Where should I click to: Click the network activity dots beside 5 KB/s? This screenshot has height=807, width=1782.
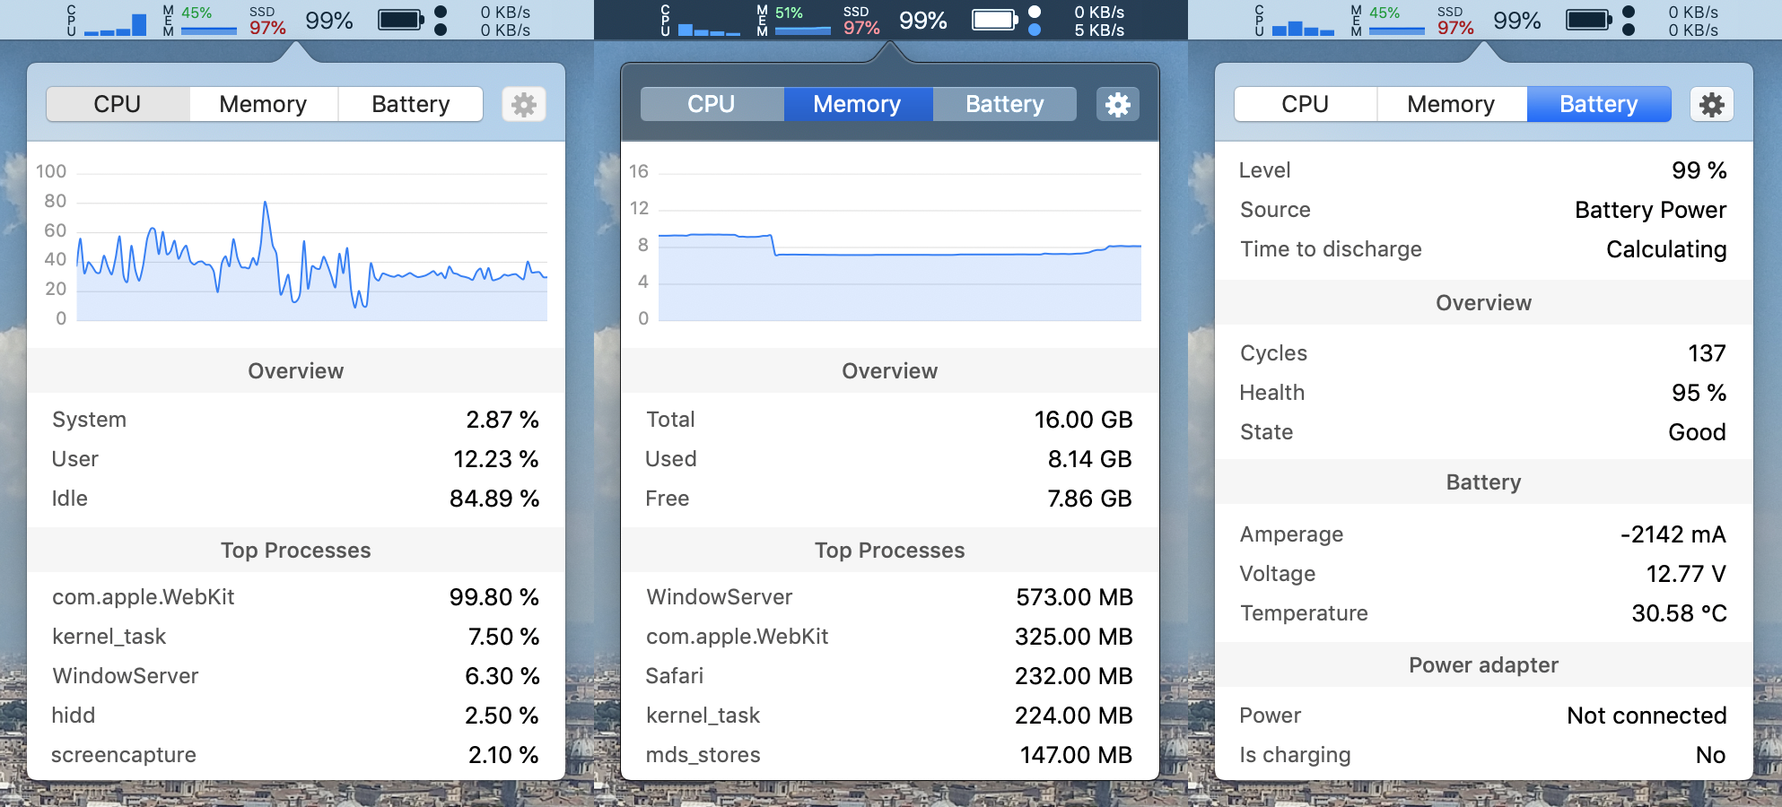[x=1035, y=21]
